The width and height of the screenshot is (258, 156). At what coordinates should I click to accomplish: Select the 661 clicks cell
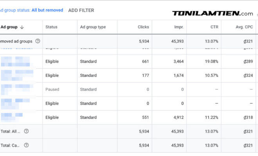(146, 62)
